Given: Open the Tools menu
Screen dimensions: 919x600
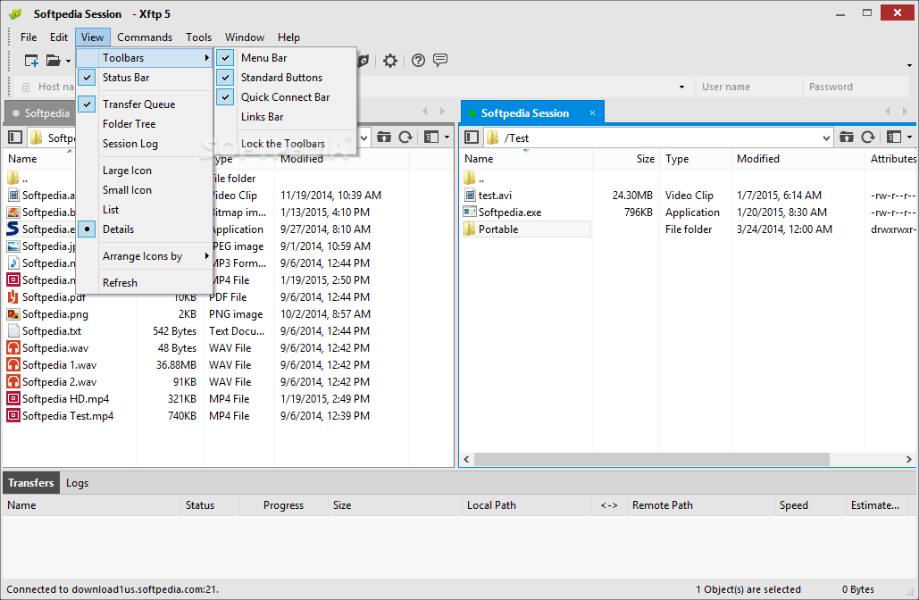Looking at the screenshot, I should (x=198, y=37).
